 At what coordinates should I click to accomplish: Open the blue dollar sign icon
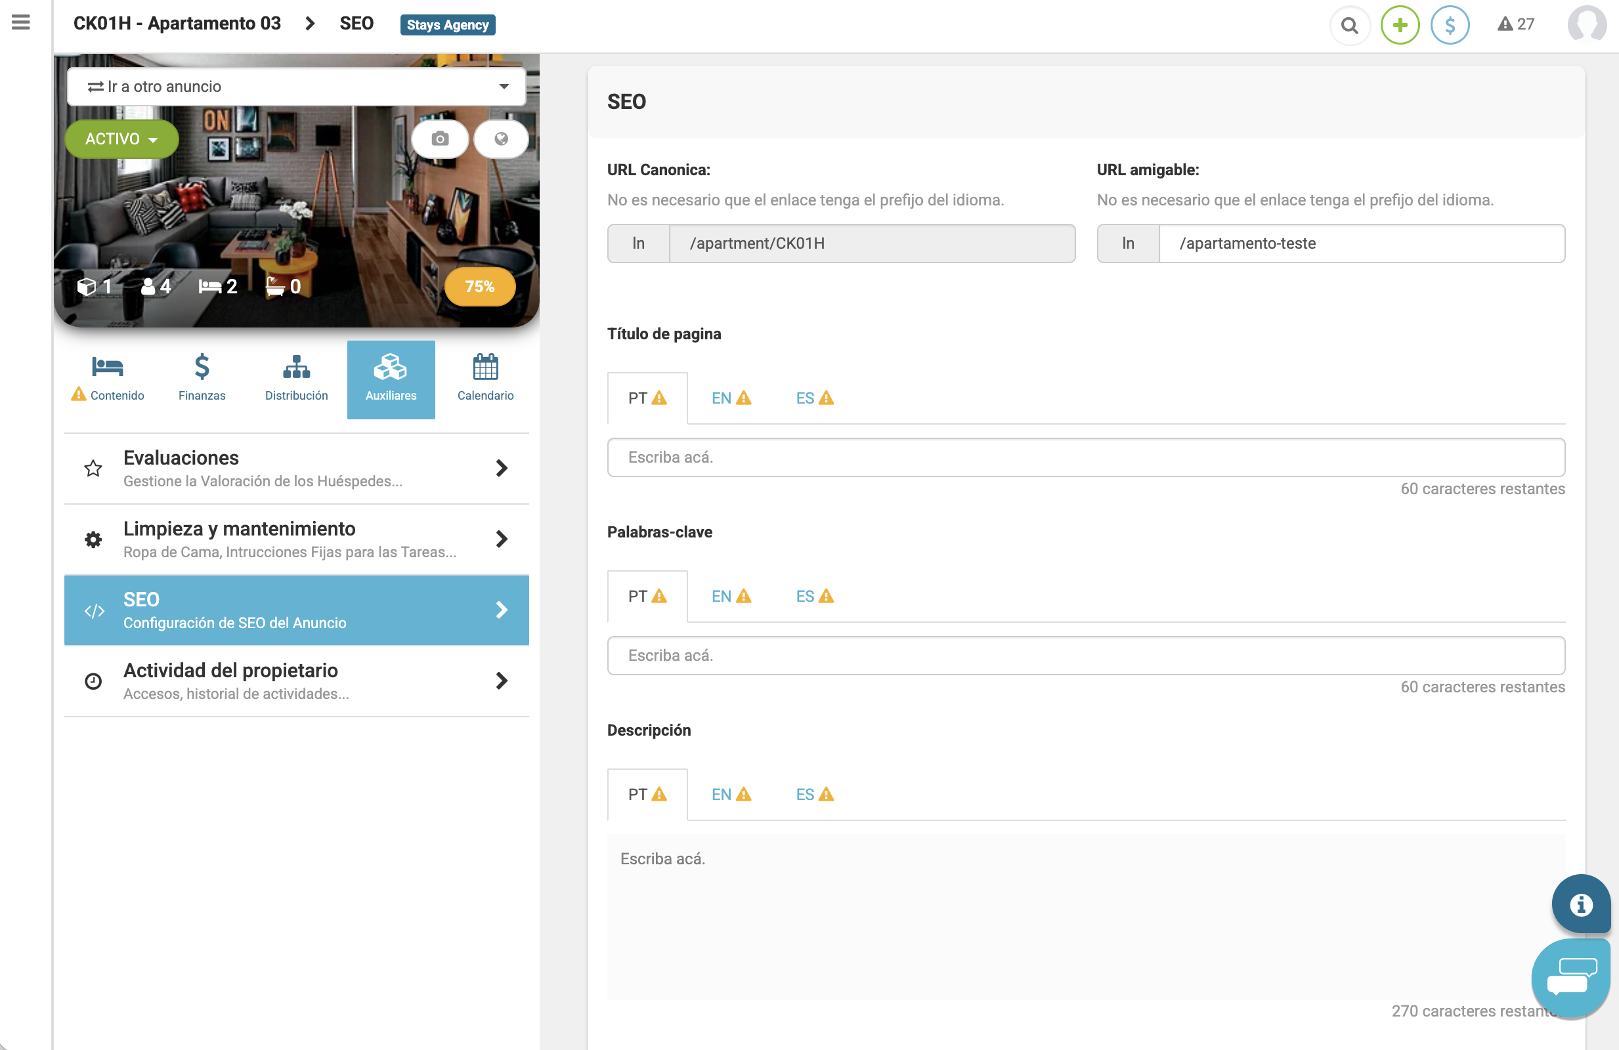pyautogui.click(x=1449, y=25)
